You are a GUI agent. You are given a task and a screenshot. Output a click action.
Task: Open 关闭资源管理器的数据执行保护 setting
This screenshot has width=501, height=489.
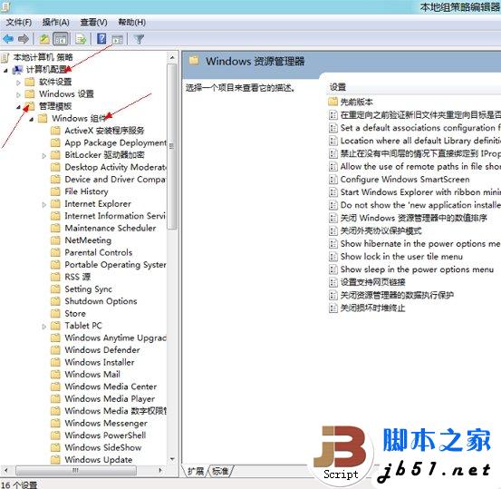(x=397, y=295)
